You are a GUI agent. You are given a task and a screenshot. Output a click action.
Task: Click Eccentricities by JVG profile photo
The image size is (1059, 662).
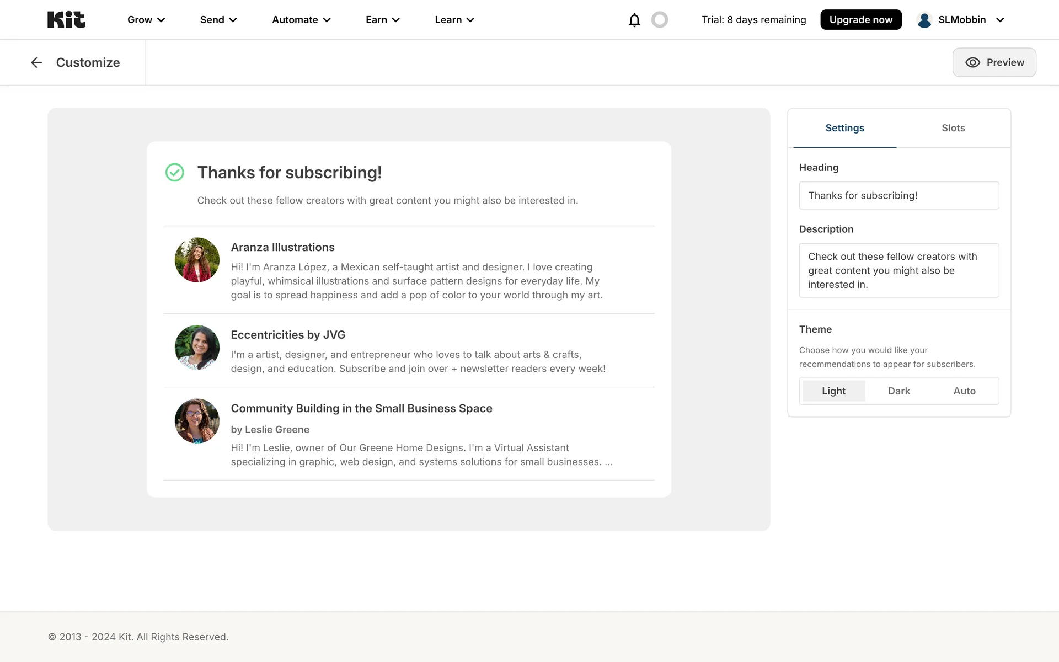coord(197,348)
